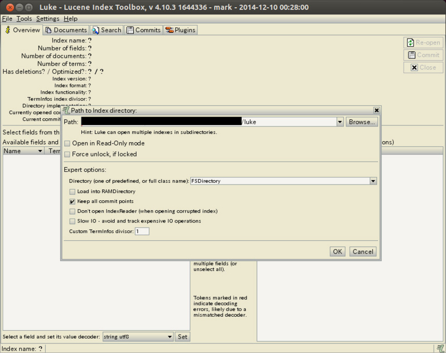
Task: Toggle Slow IO checkbox
Action: point(72,221)
